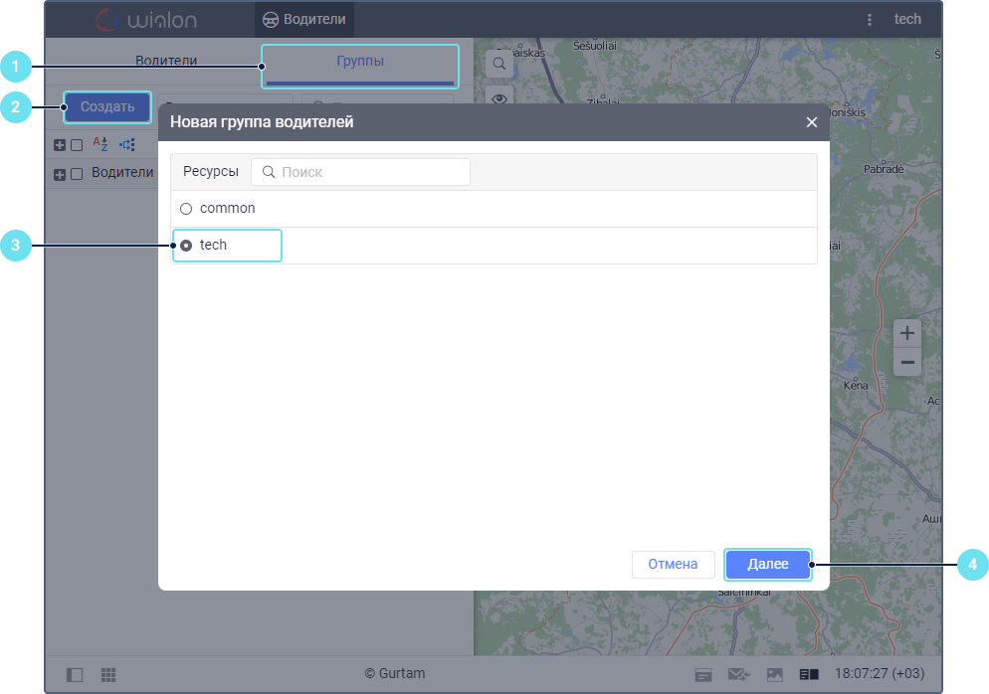Zoom in on the map
Viewport: 989px width, 694px height.
pos(906,332)
